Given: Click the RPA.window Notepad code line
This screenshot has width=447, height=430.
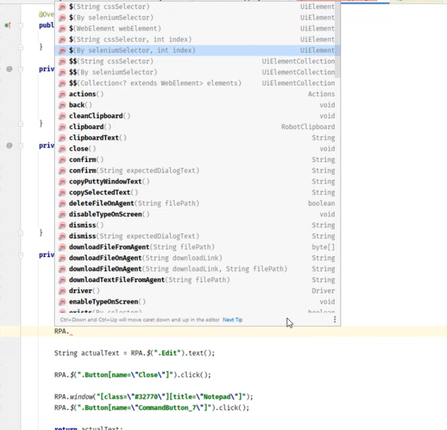Looking at the screenshot, I should (x=153, y=396).
